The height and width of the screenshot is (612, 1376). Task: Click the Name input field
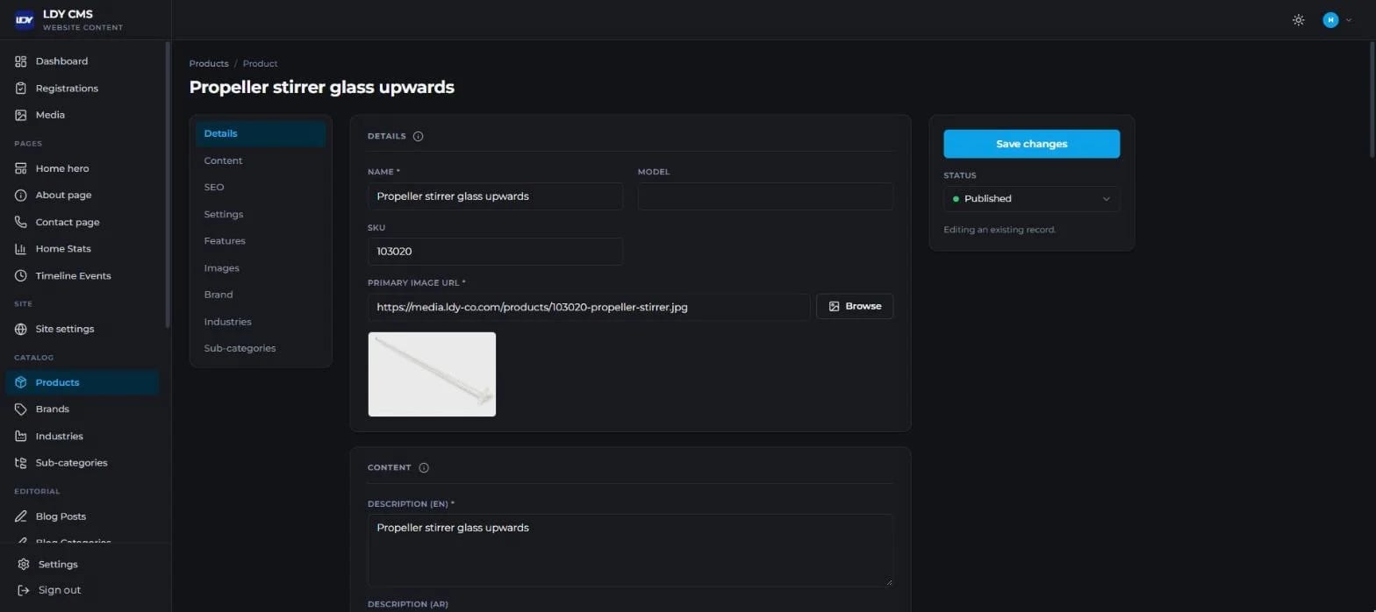coord(496,196)
